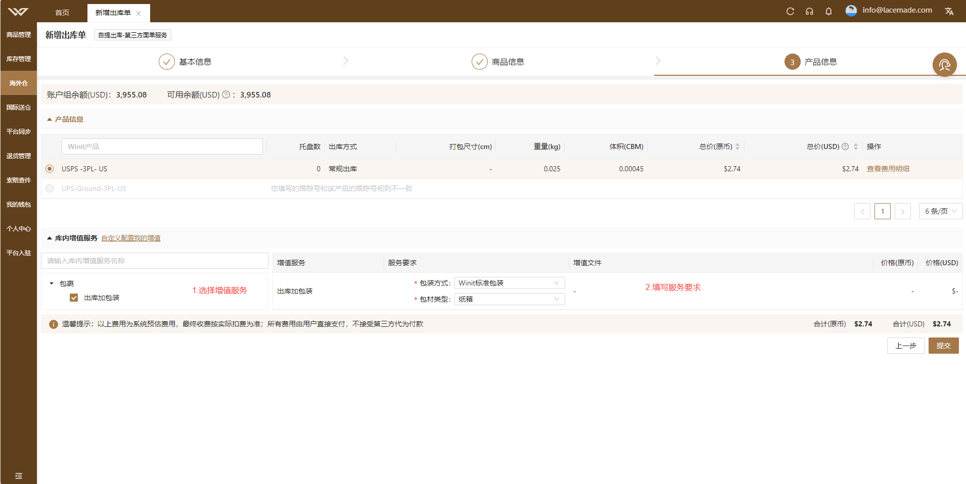Screen dimensions: 966x484
Task: Close the 新增出库单 tab
Action: [139, 14]
